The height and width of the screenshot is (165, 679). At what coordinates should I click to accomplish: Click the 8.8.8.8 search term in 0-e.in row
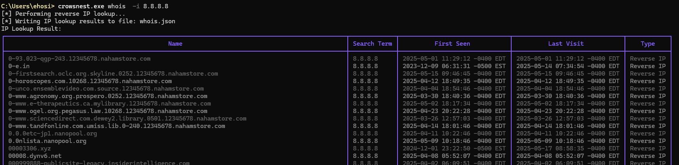tap(365, 66)
